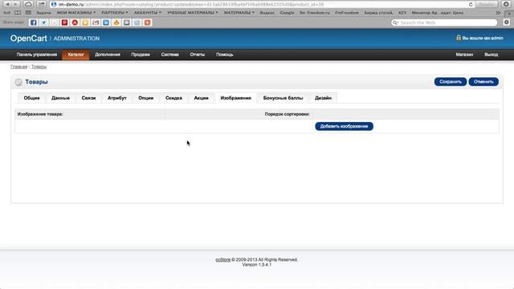Click Добавить изображение button
514x289 pixels.
(345, 126)
